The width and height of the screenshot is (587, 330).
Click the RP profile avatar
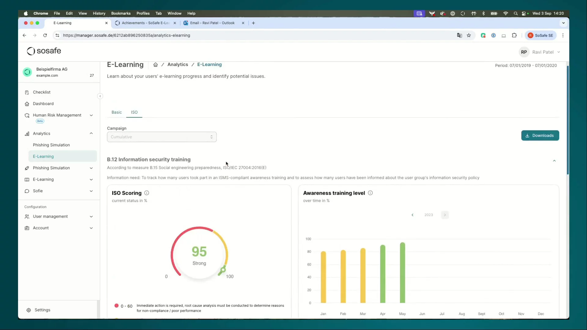click(524, 52)
